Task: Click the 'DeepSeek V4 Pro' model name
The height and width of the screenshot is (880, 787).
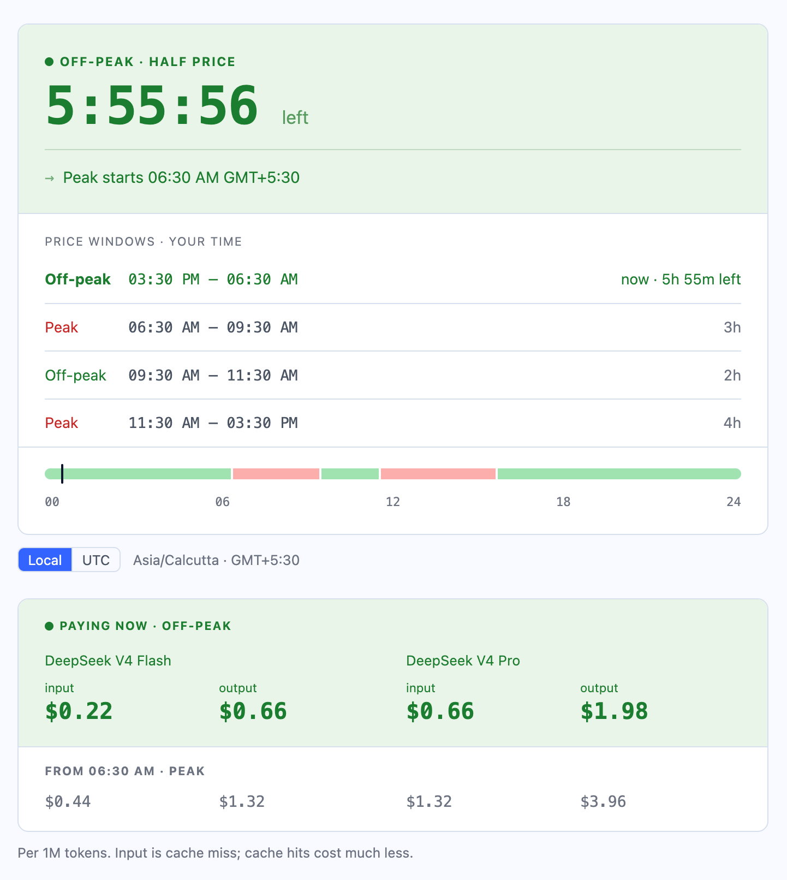Action: coord(463,661)
